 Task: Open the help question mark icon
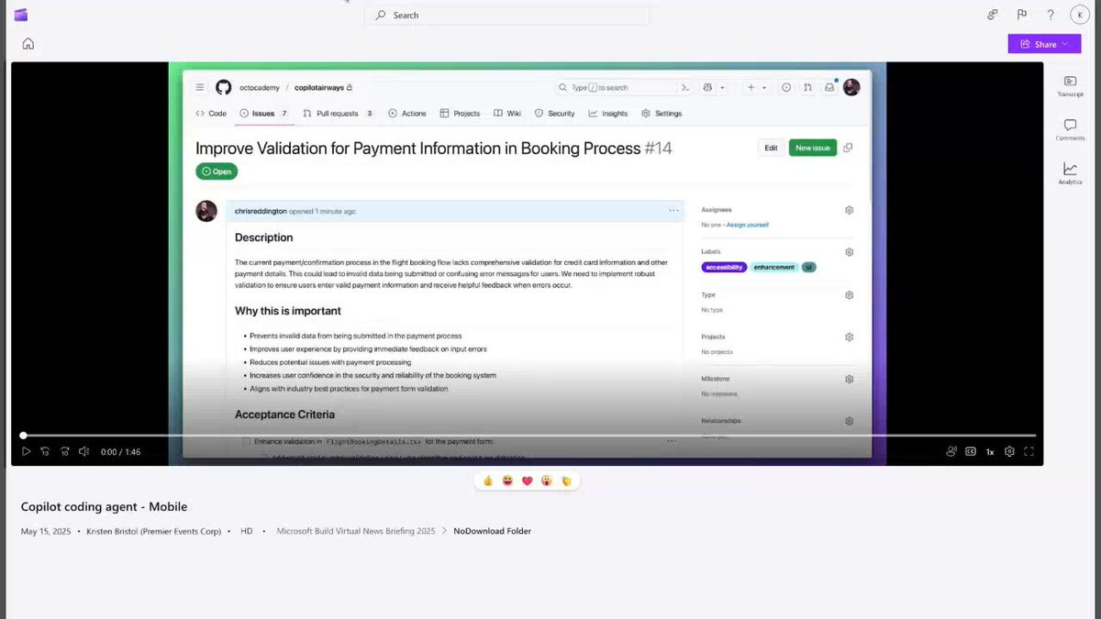coord(1051,15)
